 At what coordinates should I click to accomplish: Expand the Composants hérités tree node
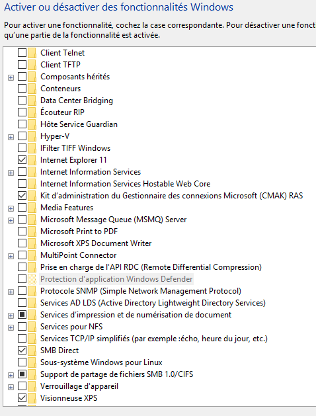click(11, 78)
